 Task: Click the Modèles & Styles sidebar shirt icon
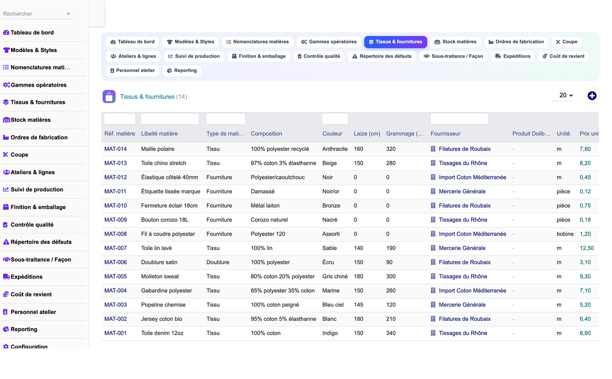click(x=6, y=50)
